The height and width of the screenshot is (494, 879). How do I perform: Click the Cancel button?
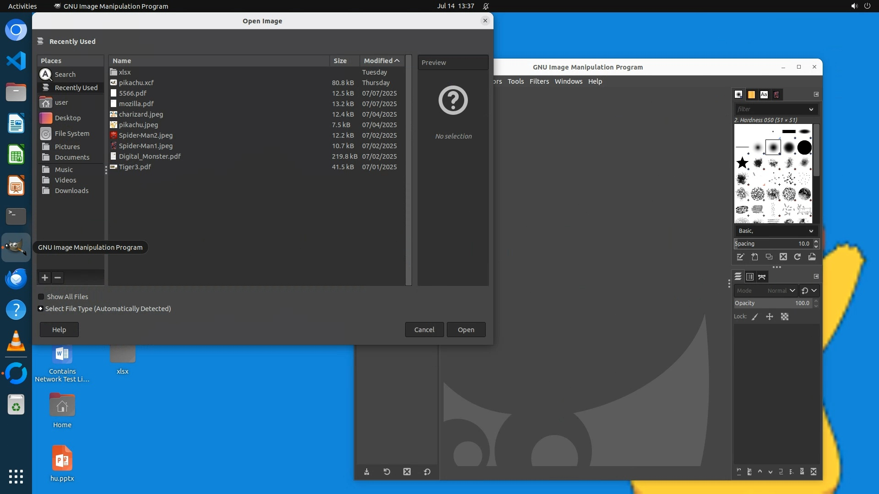coord(424,330)
